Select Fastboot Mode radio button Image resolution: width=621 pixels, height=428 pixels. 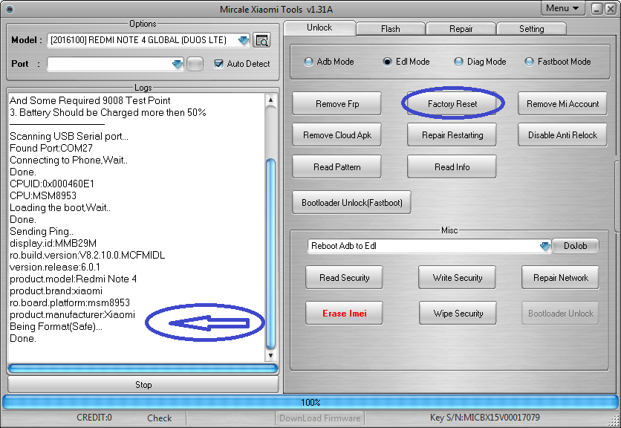529,62
